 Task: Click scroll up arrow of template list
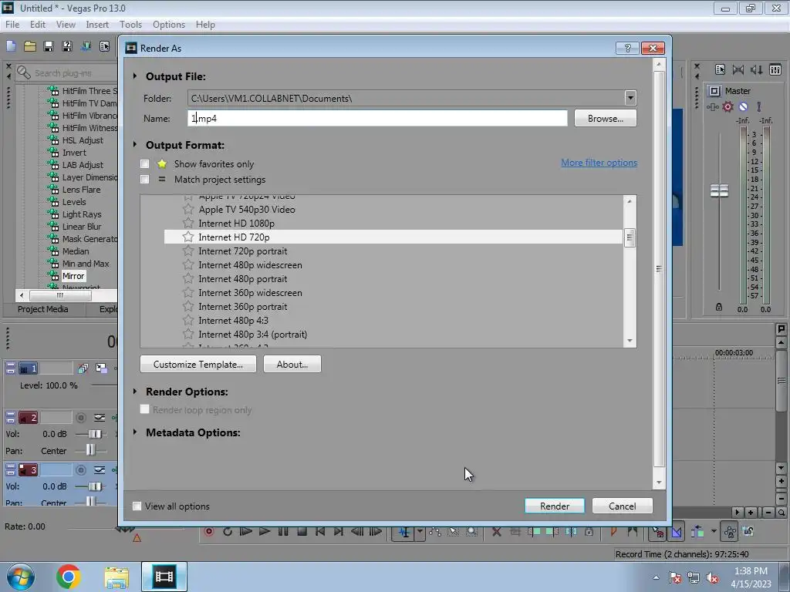coord(630,201)
